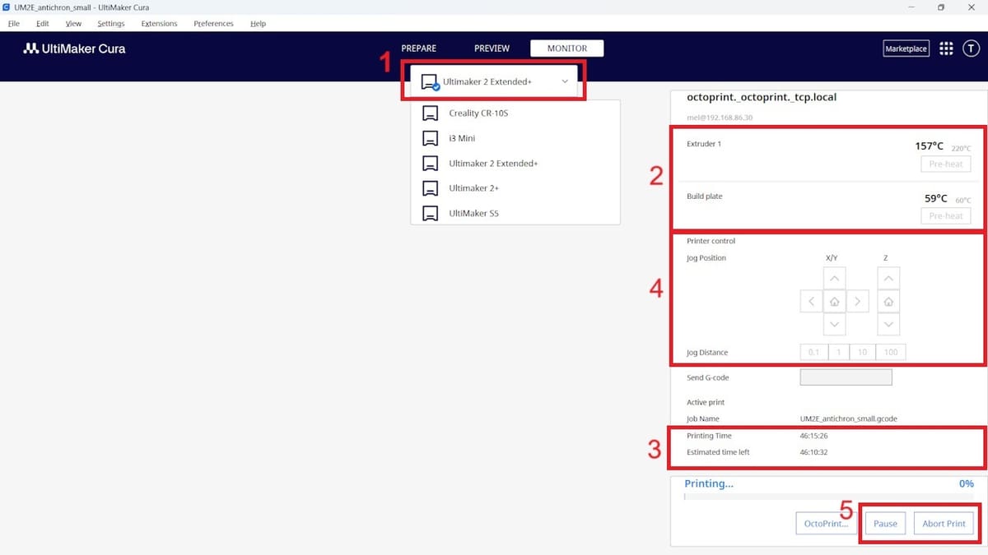Click the UltiMaker Cura logo
Viewport: 988px width, 555px height.
tap(74, 49)
